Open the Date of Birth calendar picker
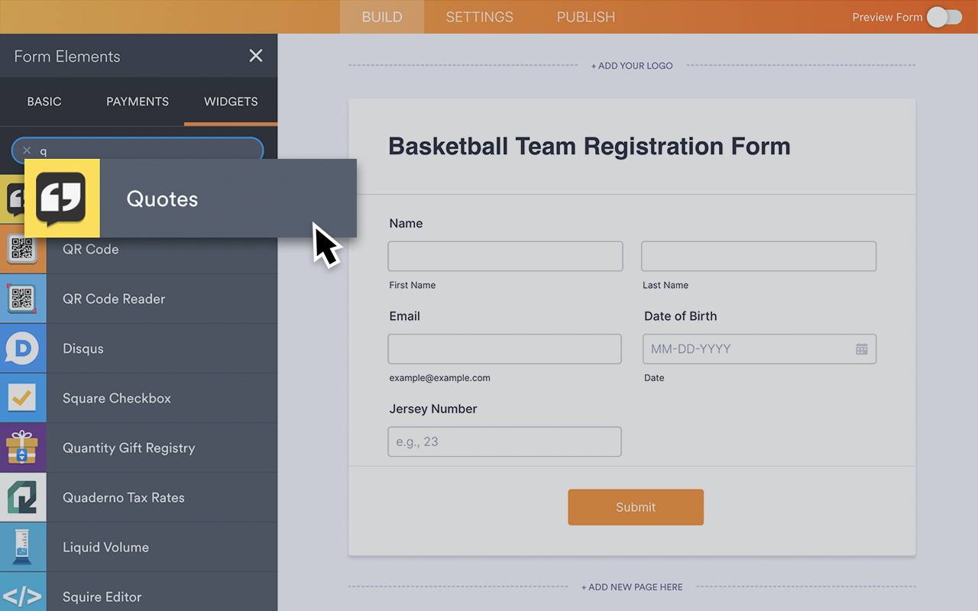This screenshot has height=611, width=978. [x=862, y=348]
